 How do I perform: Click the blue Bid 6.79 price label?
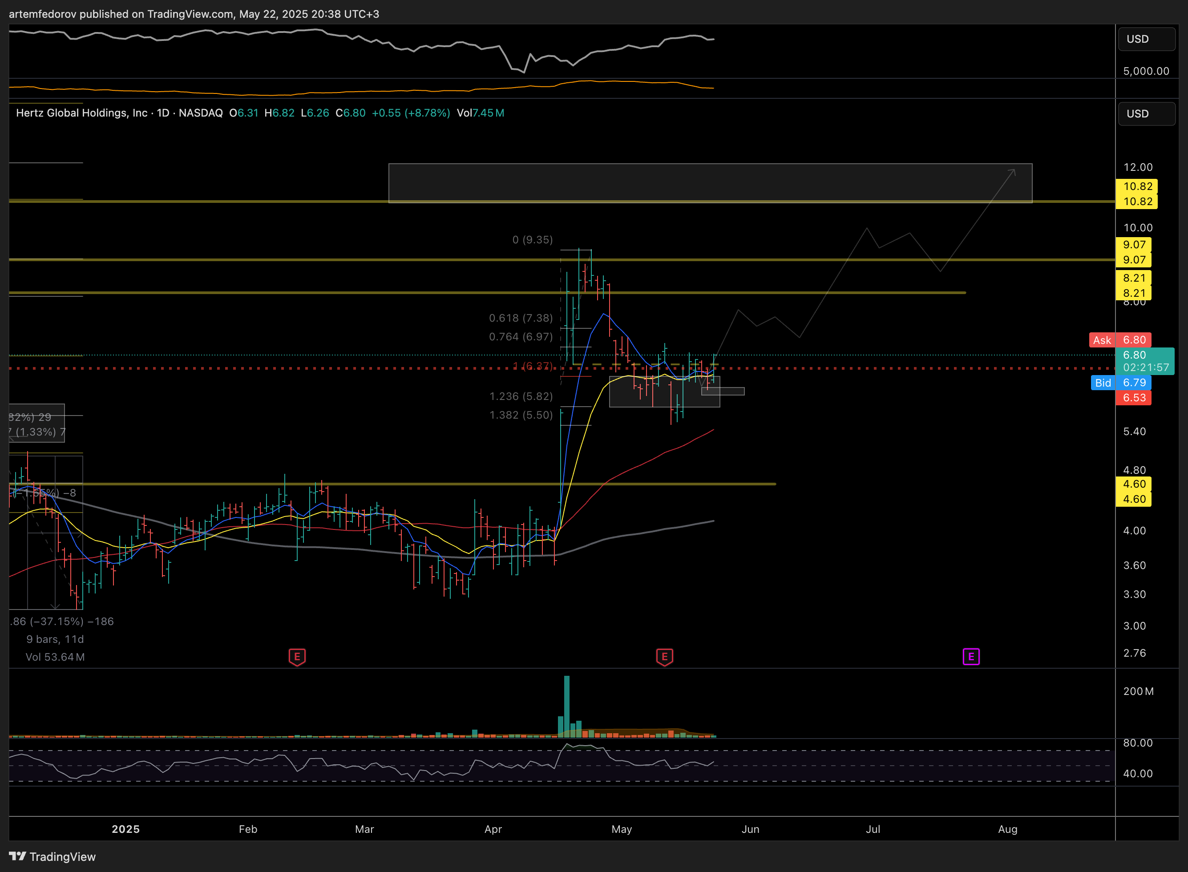(1120, 383)
